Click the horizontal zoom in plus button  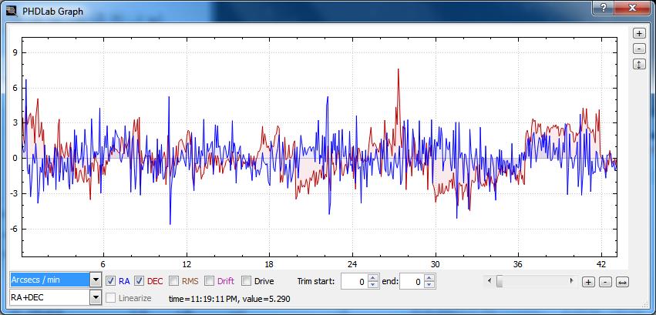(588, 282)
